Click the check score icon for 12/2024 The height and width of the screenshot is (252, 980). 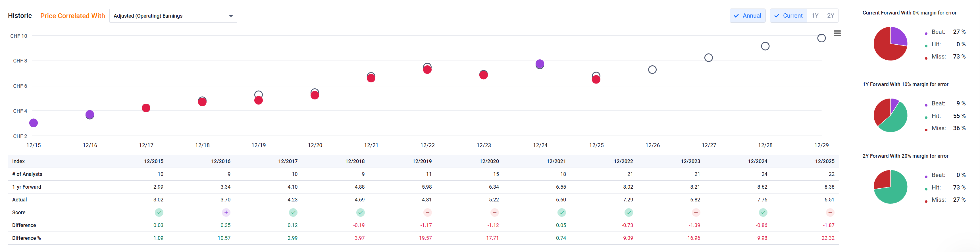click(x=763, y=213)
